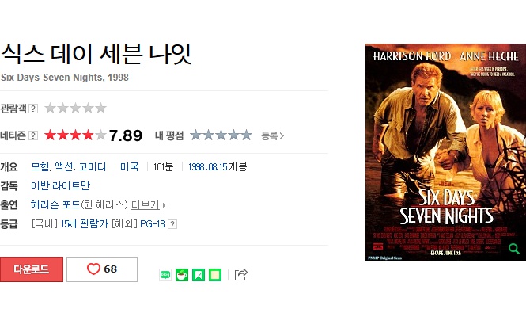This screenshot has width=526, height=332.
Task: Click the yellow memo share icon
Action: point(215,275)
